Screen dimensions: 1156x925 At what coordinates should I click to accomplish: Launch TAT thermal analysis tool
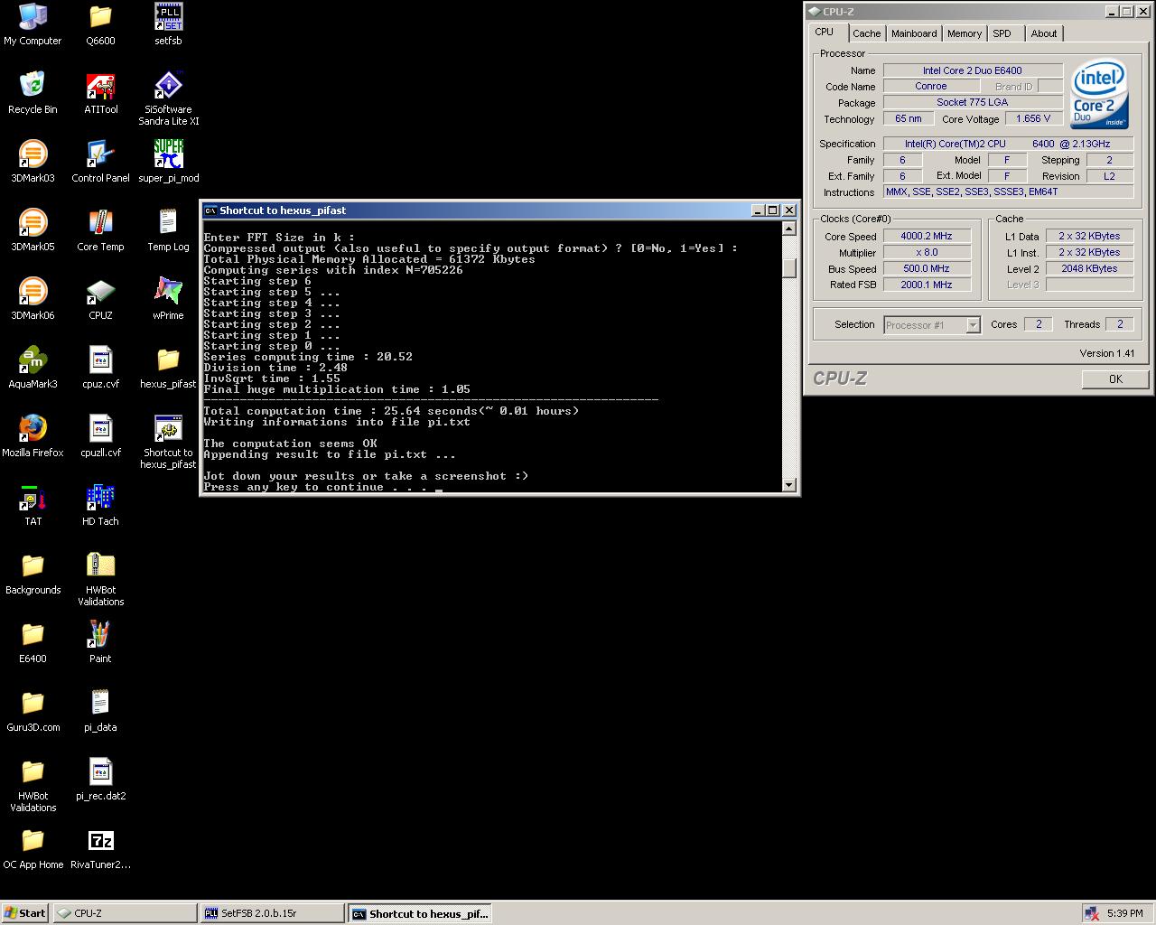33,505
